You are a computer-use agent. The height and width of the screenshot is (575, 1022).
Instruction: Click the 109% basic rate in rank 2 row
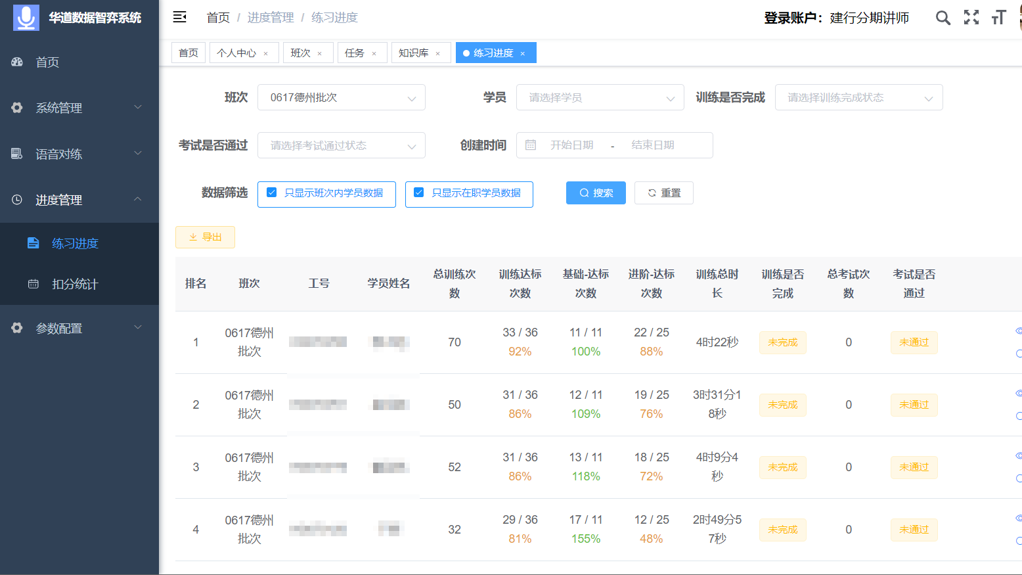[586, 414]
